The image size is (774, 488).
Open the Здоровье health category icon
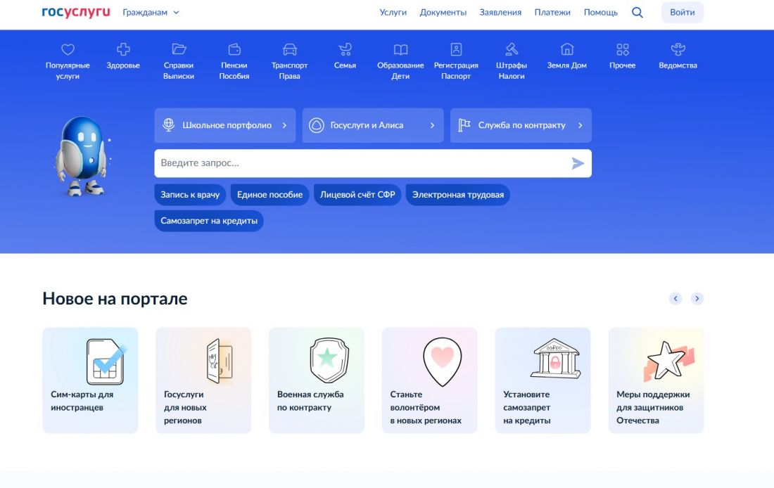(x=123, y=50)
